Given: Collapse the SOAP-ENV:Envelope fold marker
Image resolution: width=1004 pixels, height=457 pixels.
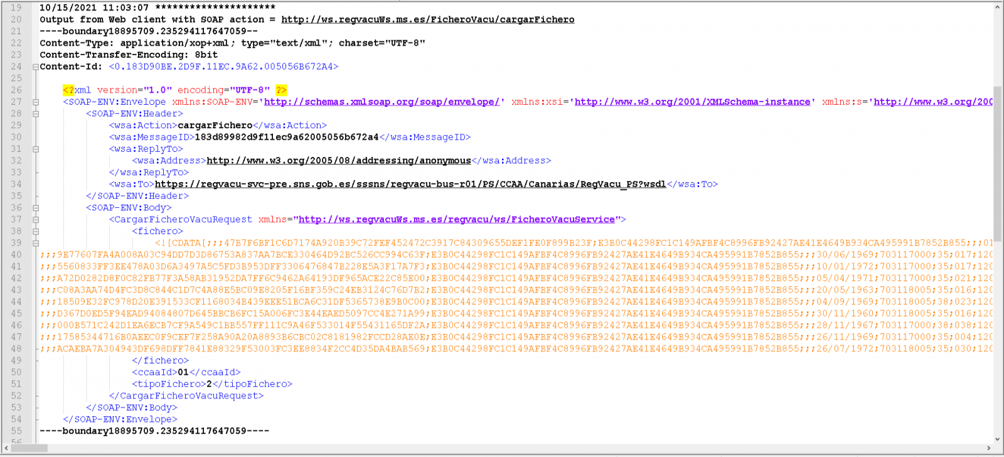Looking at the screenshot, I should [36, 102].
